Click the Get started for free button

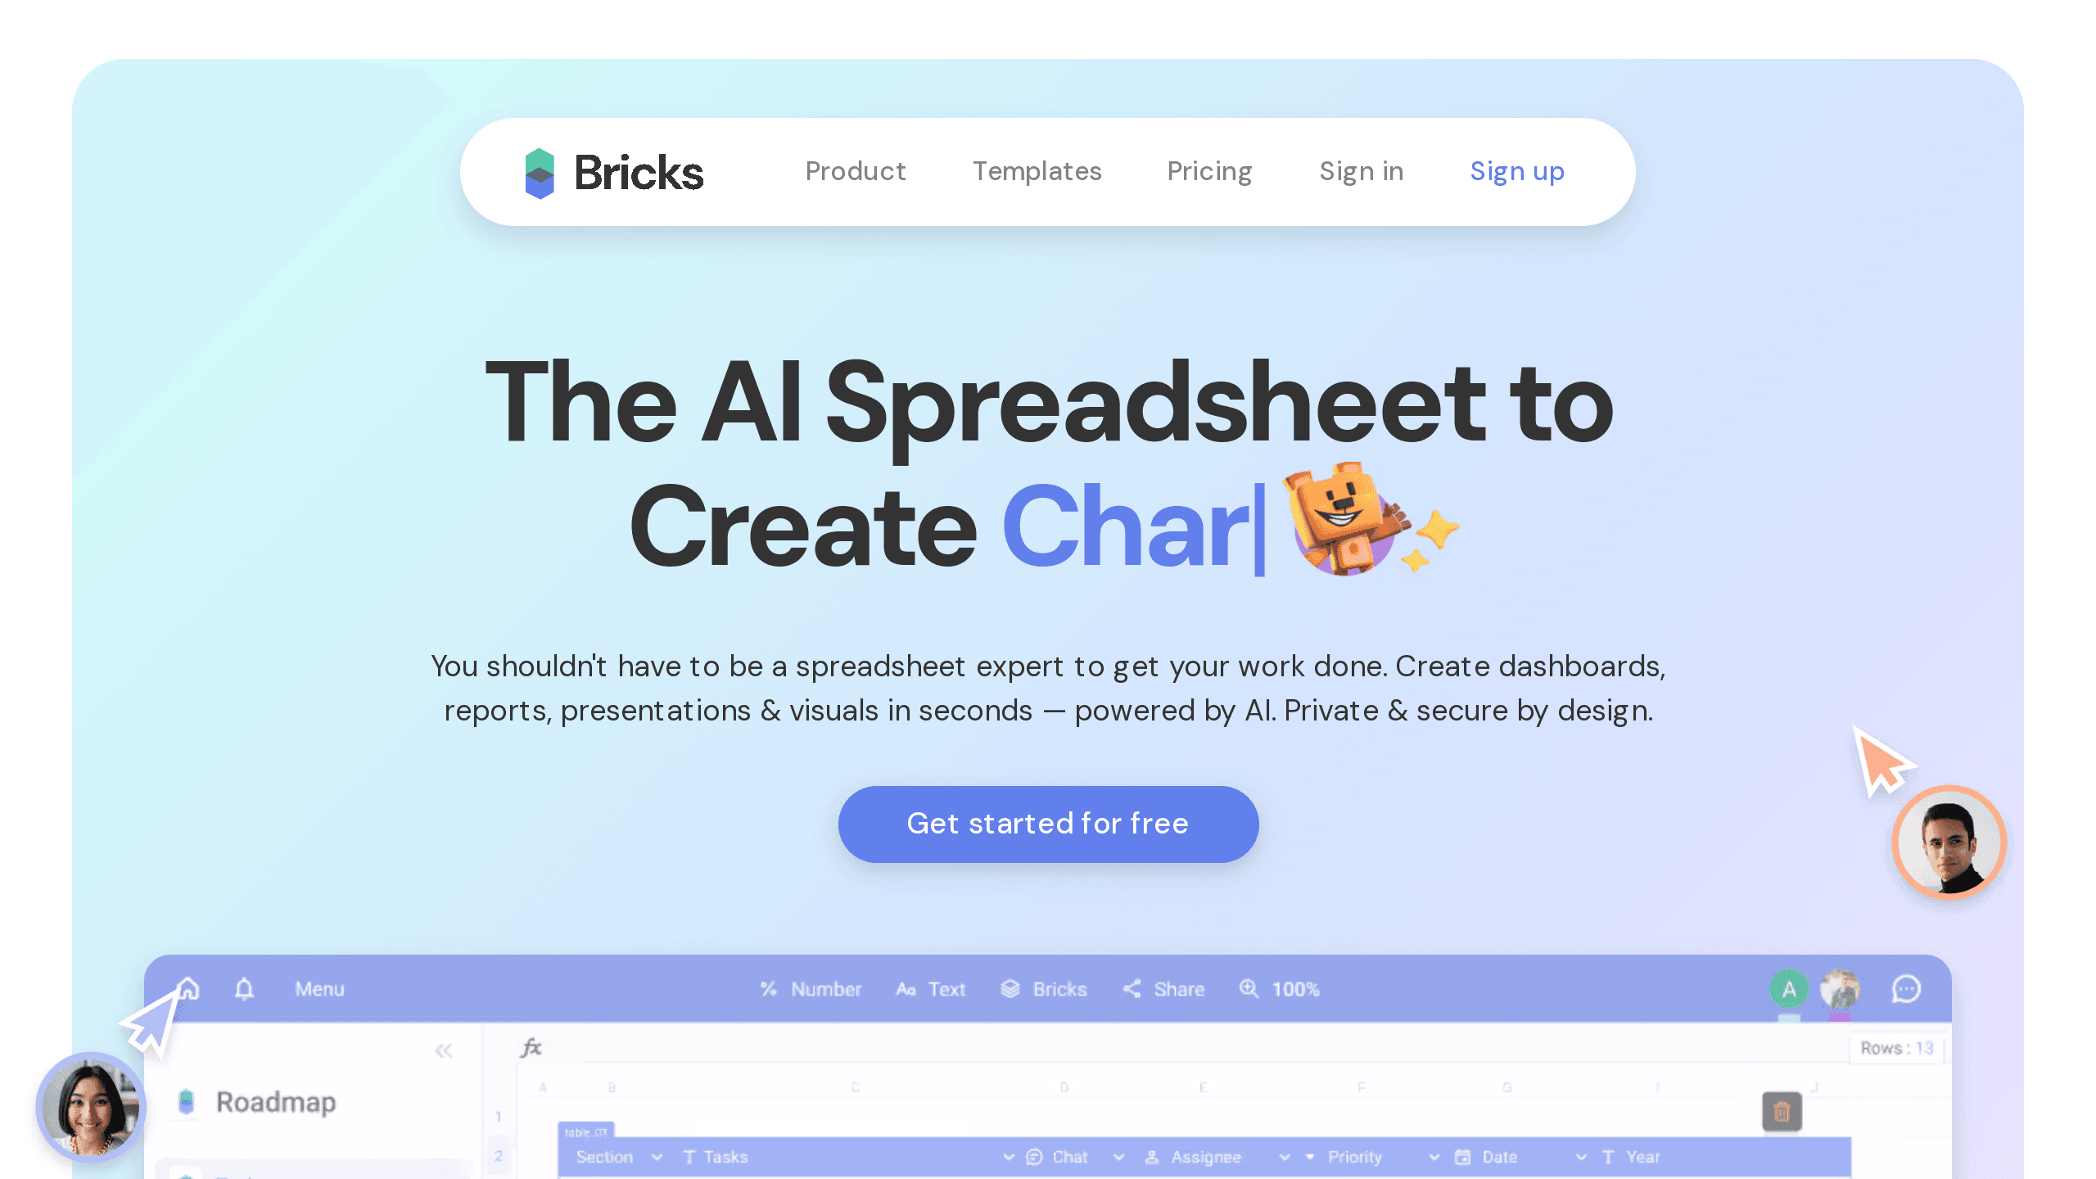coord(1048,824)
